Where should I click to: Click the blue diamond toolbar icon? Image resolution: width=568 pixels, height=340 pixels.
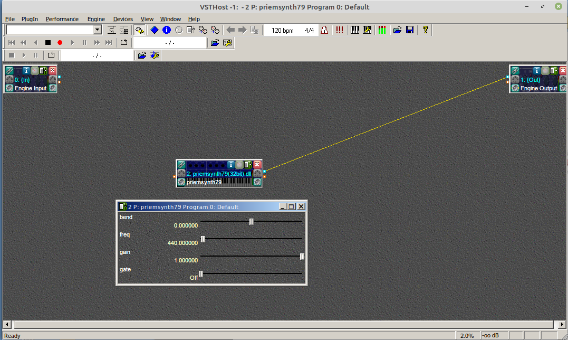[x=155, y=30]
